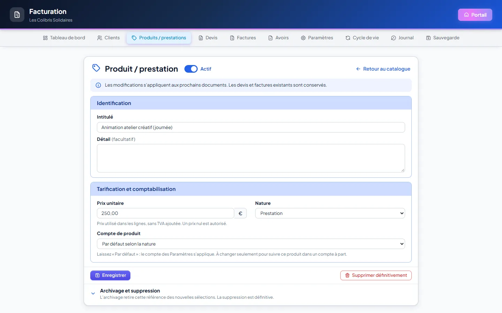Click the Tarification et comptabilisation header
This screenshot has height=313, width=502.
pyautogui.click(x=251, y=189)
